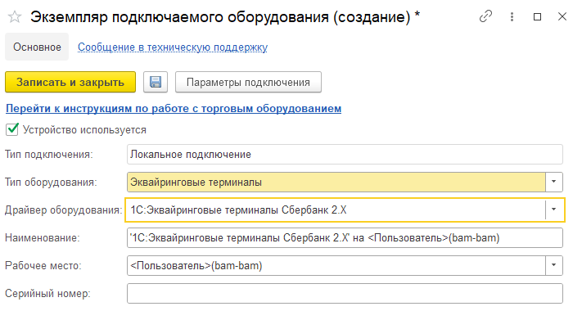The image size is (573, 311).
Task: Copy link to this form via chain icon
Action: [x=485, y=16]
